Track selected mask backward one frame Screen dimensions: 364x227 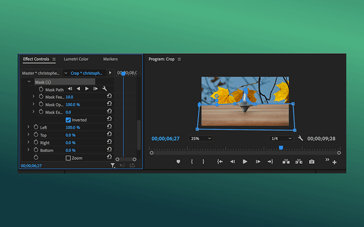coord(70,89)
